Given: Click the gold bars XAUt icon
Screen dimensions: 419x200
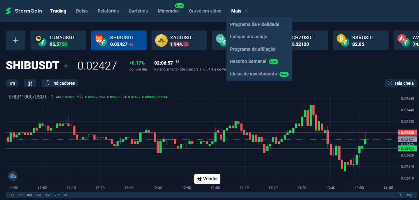Looking at the screenshot, I should [161, 41].
